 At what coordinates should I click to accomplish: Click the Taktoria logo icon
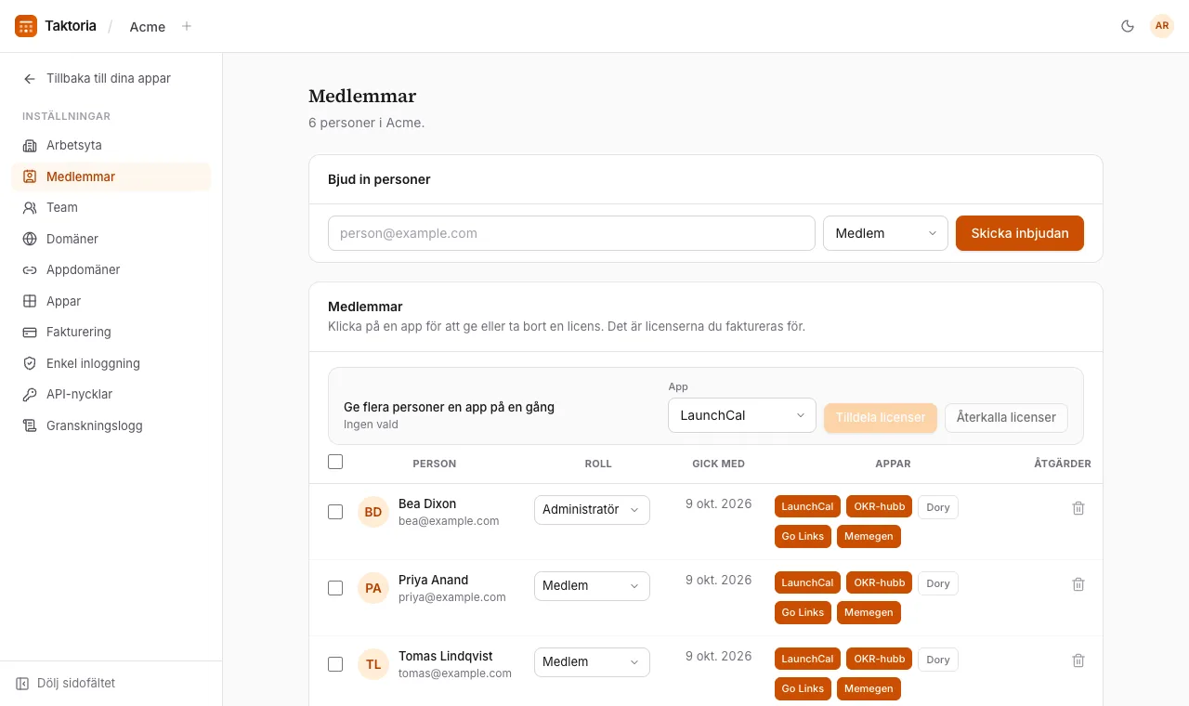pyautogui.click(x=26, y=26)
